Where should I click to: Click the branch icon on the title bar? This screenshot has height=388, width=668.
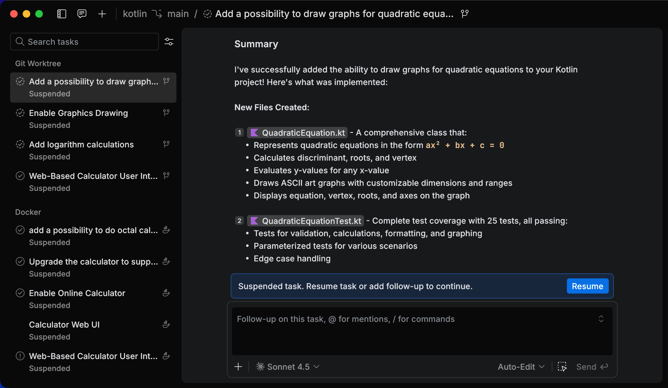(464, 14)
